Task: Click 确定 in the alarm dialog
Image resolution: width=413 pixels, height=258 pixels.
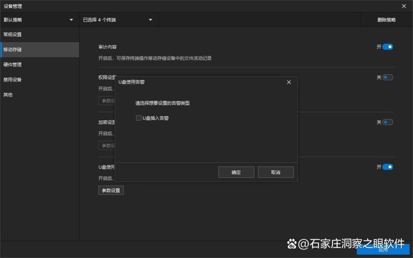Action: (236, 172)
